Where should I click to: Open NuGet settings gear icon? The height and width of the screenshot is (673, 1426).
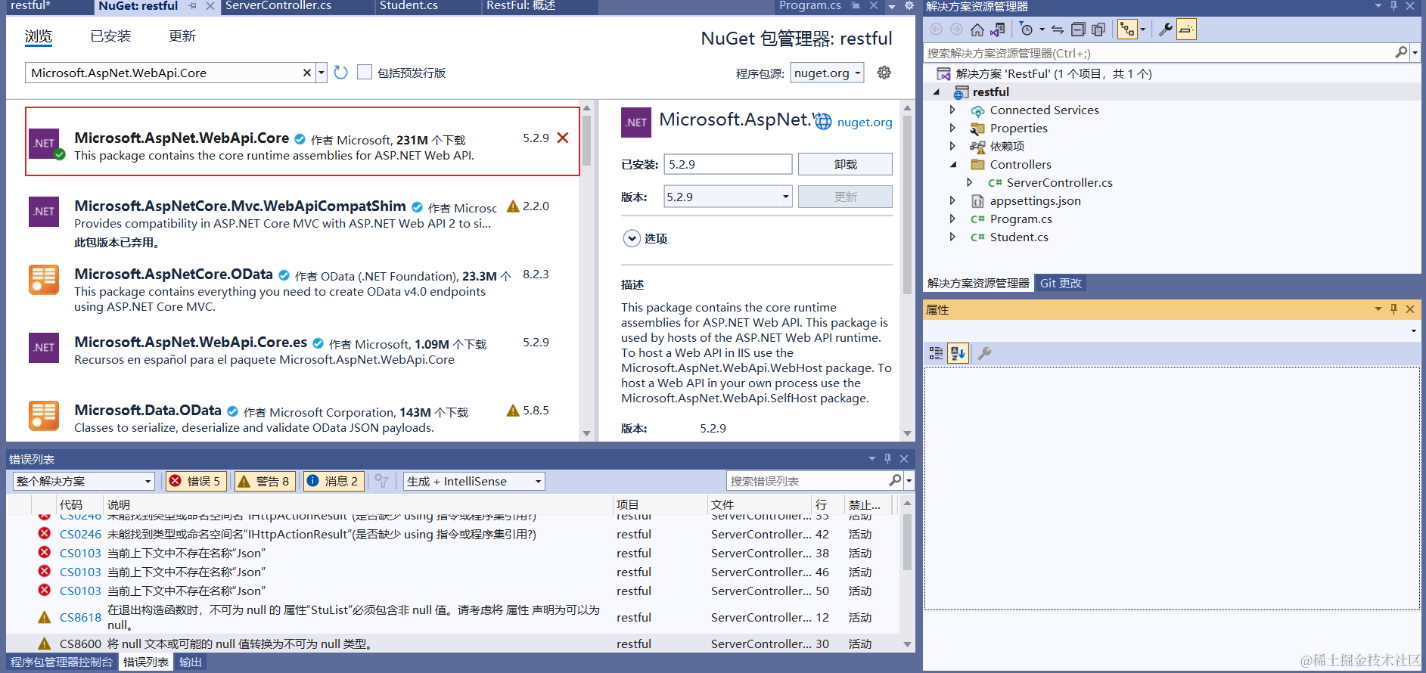pyautogui.click(x=884, y=73)
